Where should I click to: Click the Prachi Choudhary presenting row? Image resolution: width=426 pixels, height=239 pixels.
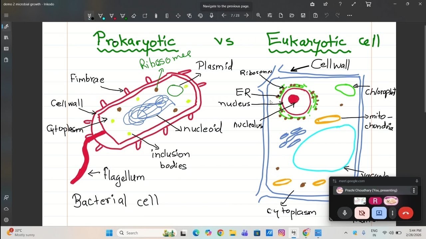375,191
